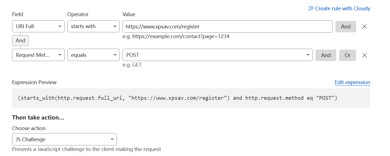Screen dimensions: 390x156
Task: Delete the Request Method rule row
Action: point(365,55)
